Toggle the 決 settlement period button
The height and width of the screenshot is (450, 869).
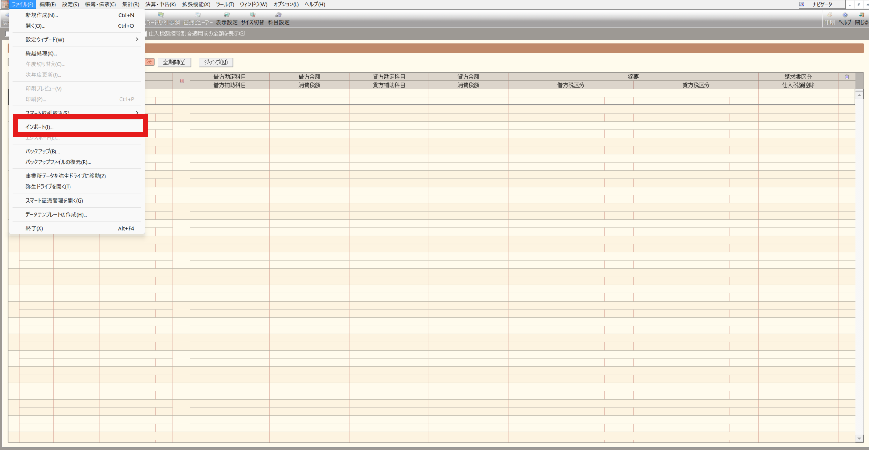150,62
